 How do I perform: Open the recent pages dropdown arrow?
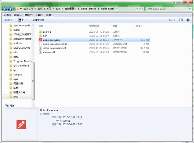pyautogui.click(x=14, y=9)
